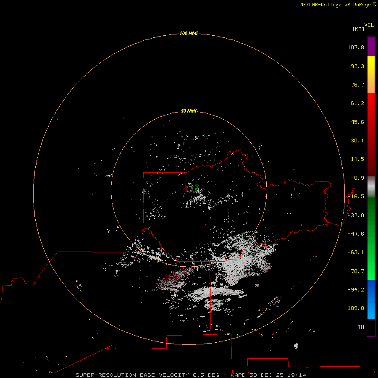Click the gray near-zero segment of color bar
This screenshot has width=378, height=378.
(371, 187)
